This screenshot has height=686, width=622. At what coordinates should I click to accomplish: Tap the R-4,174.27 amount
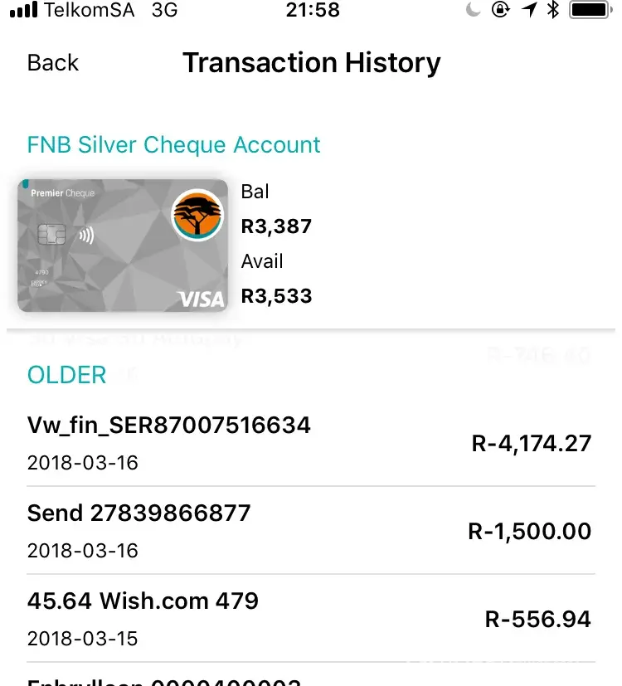(x=532, y=443)
